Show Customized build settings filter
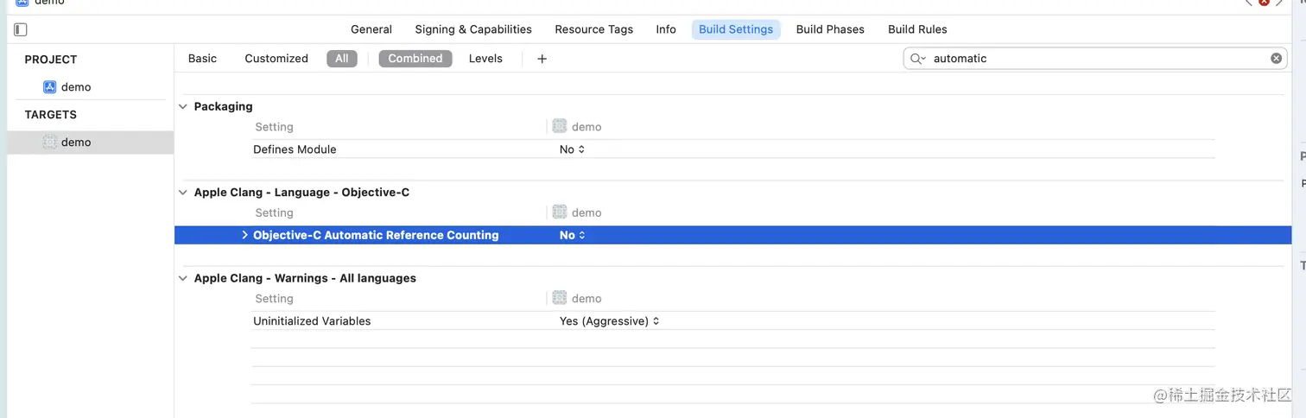 [276, 59]
